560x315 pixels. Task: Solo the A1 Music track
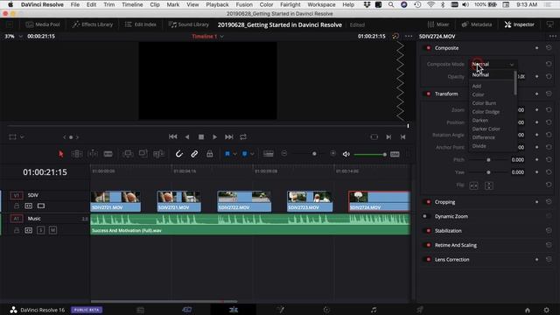pyautogui.click(x=41, y=230)
